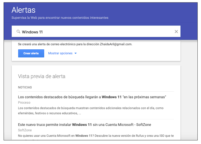Open article about contenidos destacados de búsqueda
The height and width of the screenshot is (144, 201).
tap(92, 97)
